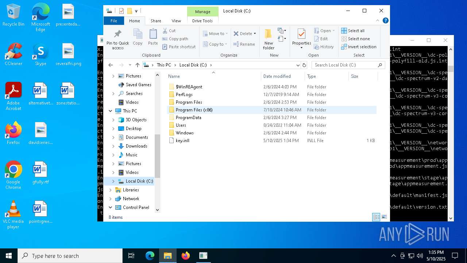The image size is (467, 263).
Task: Click Pin to Quick access icon
Action: click(117, 34)
